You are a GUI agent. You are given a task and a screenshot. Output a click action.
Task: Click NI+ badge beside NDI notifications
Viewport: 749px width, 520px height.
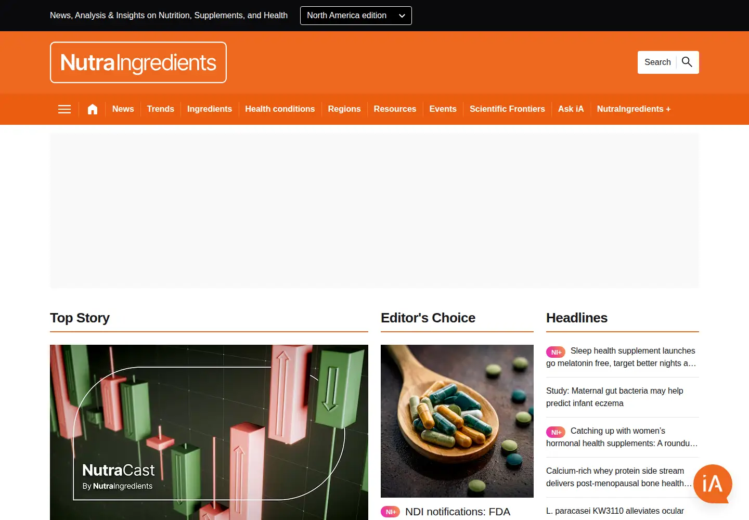[x=390, y=512]
